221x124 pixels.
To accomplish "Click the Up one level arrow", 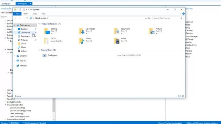I will click(27, 18).
